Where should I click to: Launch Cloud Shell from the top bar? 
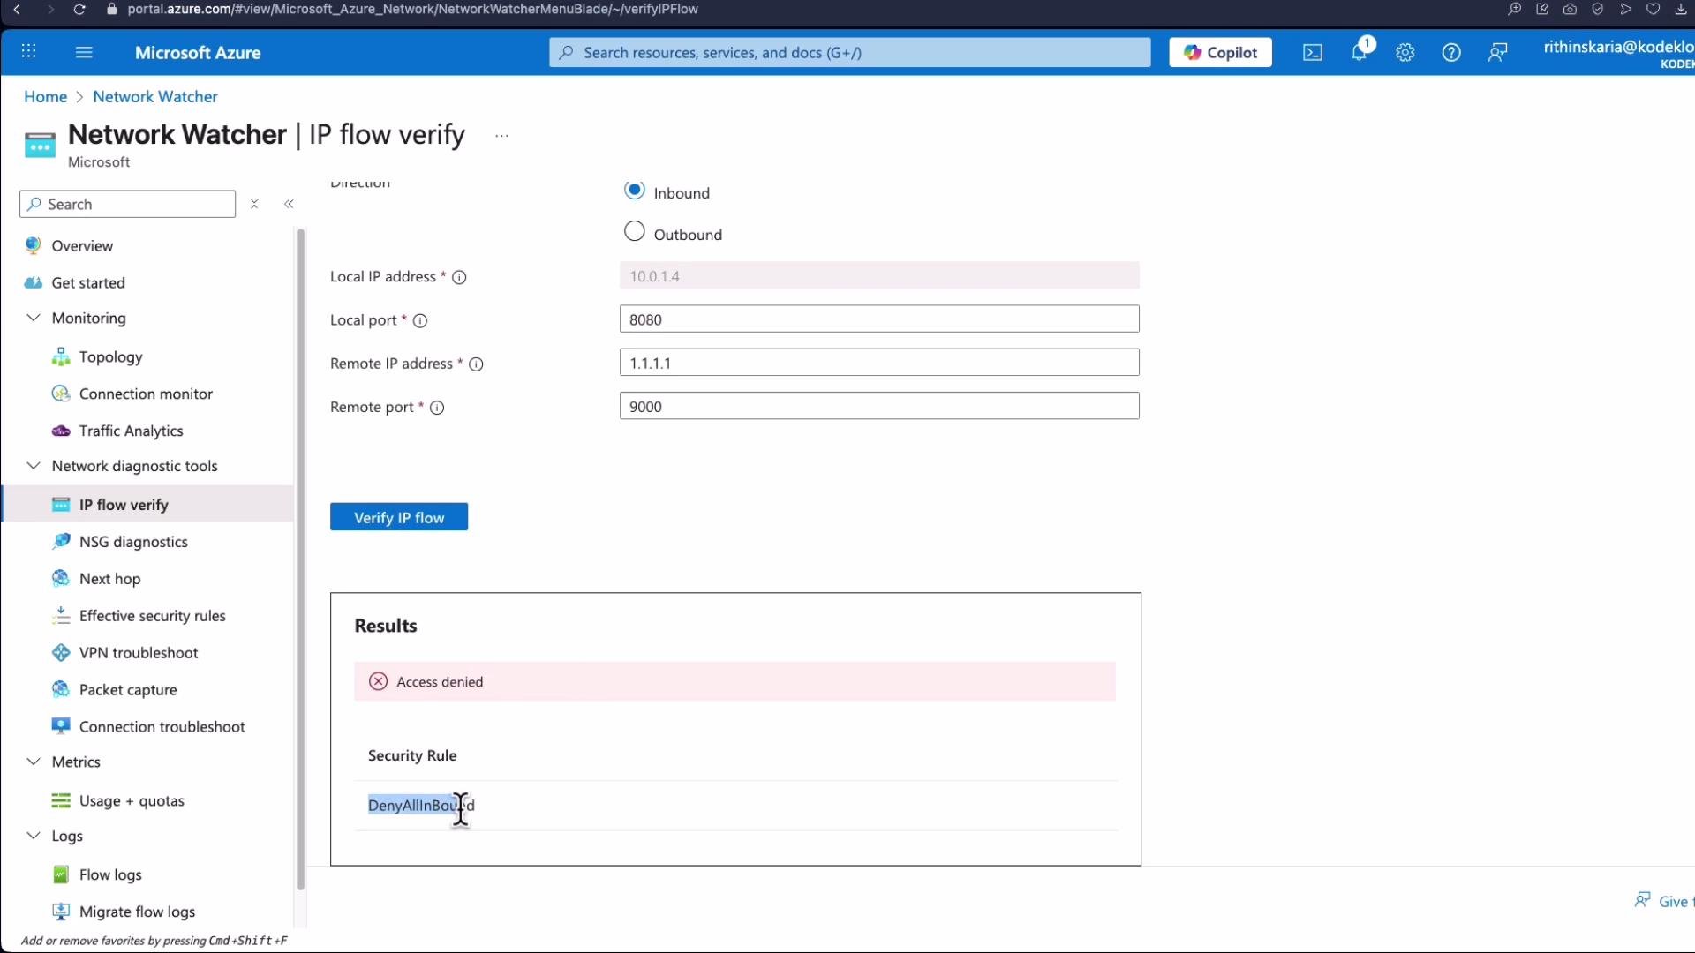1313,52
